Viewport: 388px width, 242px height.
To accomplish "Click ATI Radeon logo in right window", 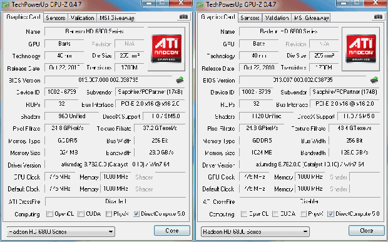I will 361,49.
